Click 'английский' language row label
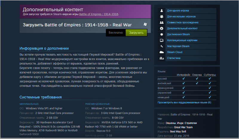This screenshot has height=139, width=239. (164, 83)
